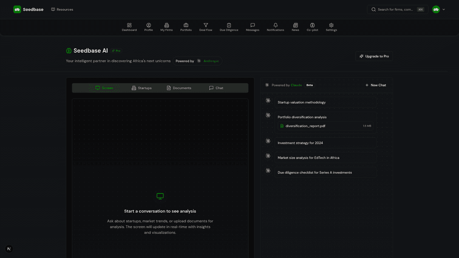This screenshot has height=258, width=459.
Task: Switch to the Documents tab
Action: 179,88
